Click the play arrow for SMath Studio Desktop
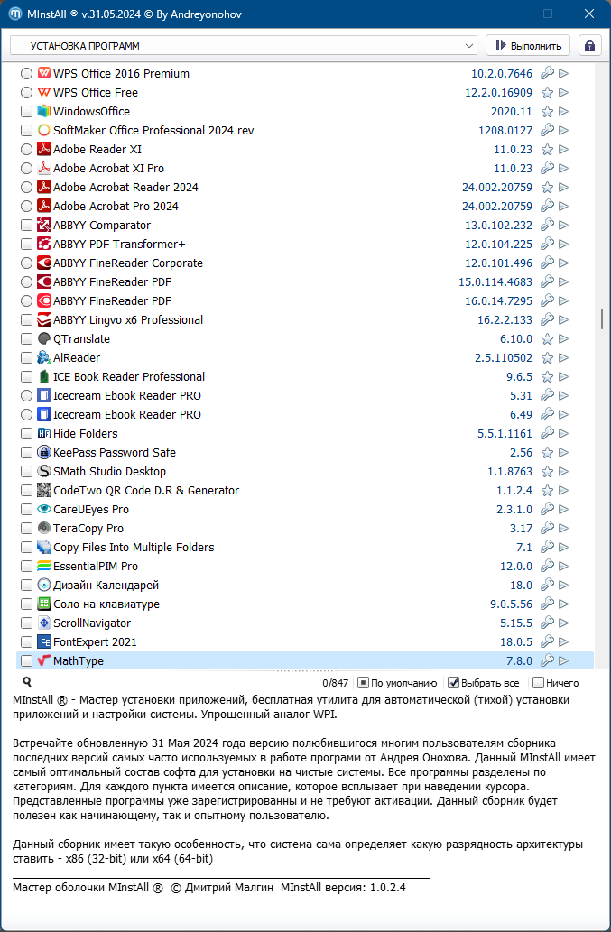This screenshot has height=932, width=611. pyautogui.click(x=564, y=471)
